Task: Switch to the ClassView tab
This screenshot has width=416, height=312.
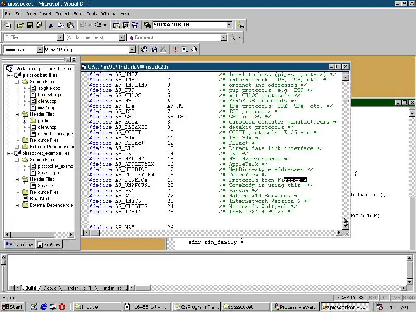Action: pyautogui.click(x=19, y=244)
